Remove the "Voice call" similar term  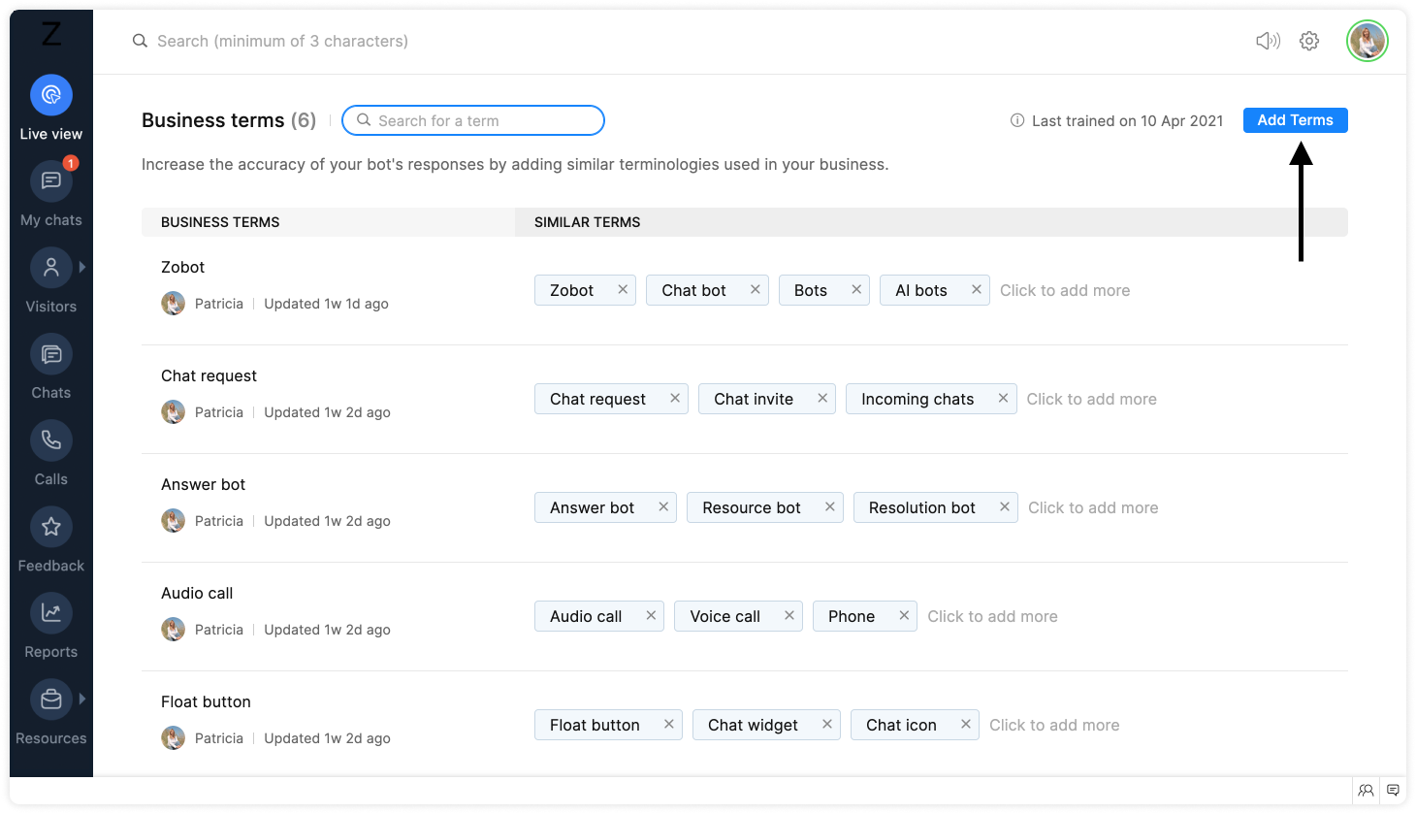pyautogui.click(x=789, y=615)
